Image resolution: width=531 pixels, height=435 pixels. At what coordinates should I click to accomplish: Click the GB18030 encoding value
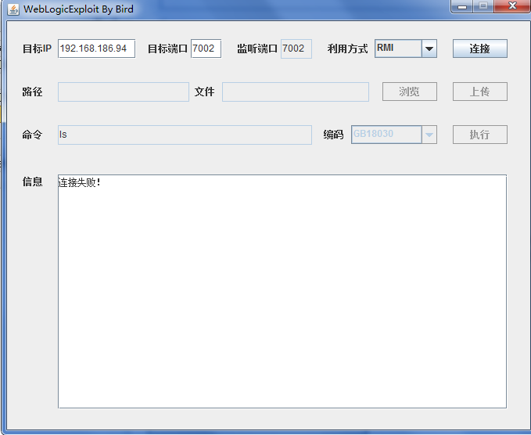(x=386, y=135)
